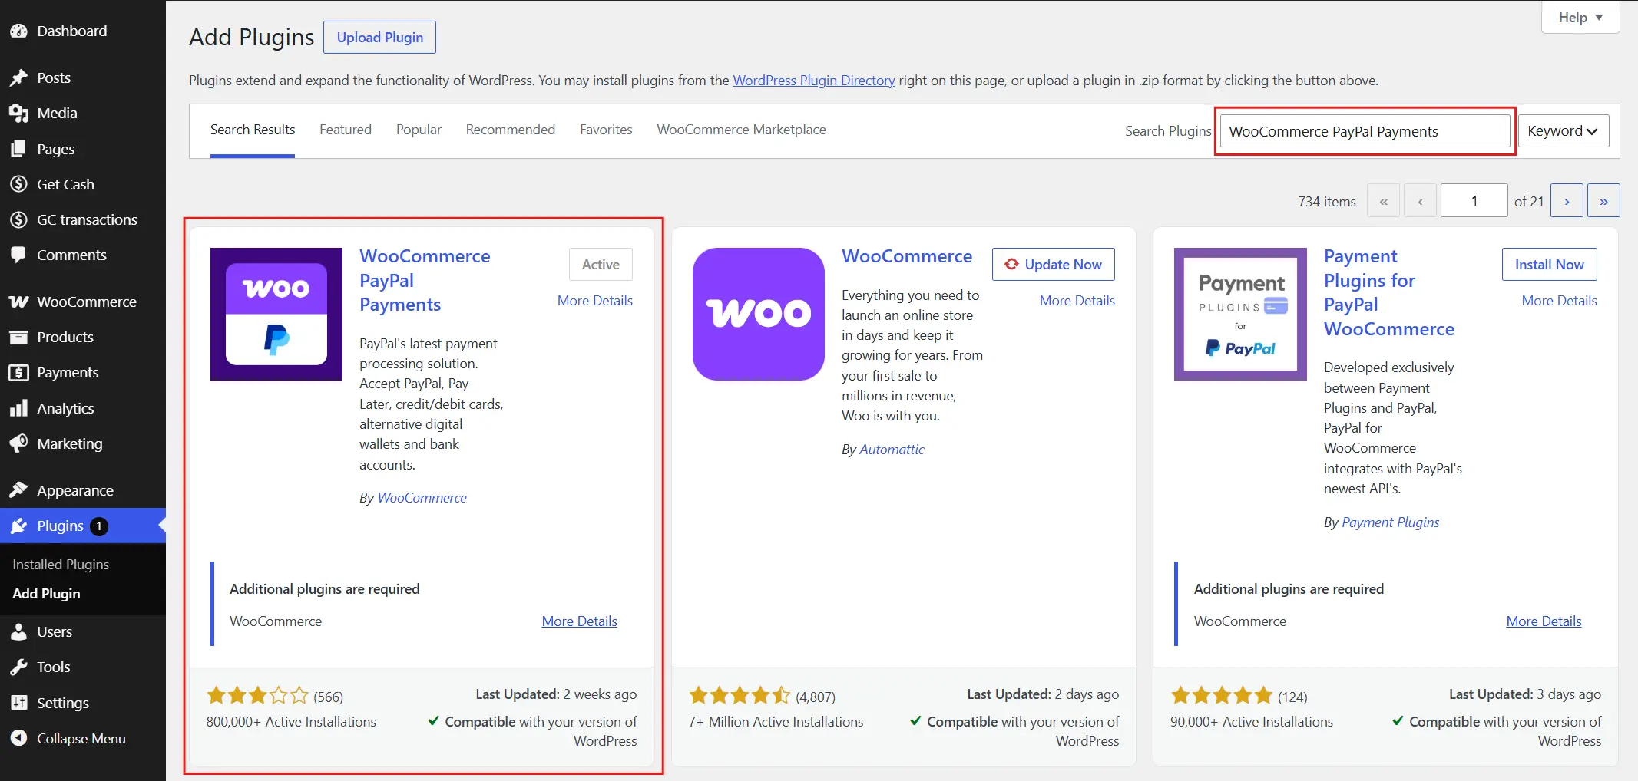Select Add Plugin submenu item
The height and width of the screenshot is (781, 1638).
[x=46, y=594]
